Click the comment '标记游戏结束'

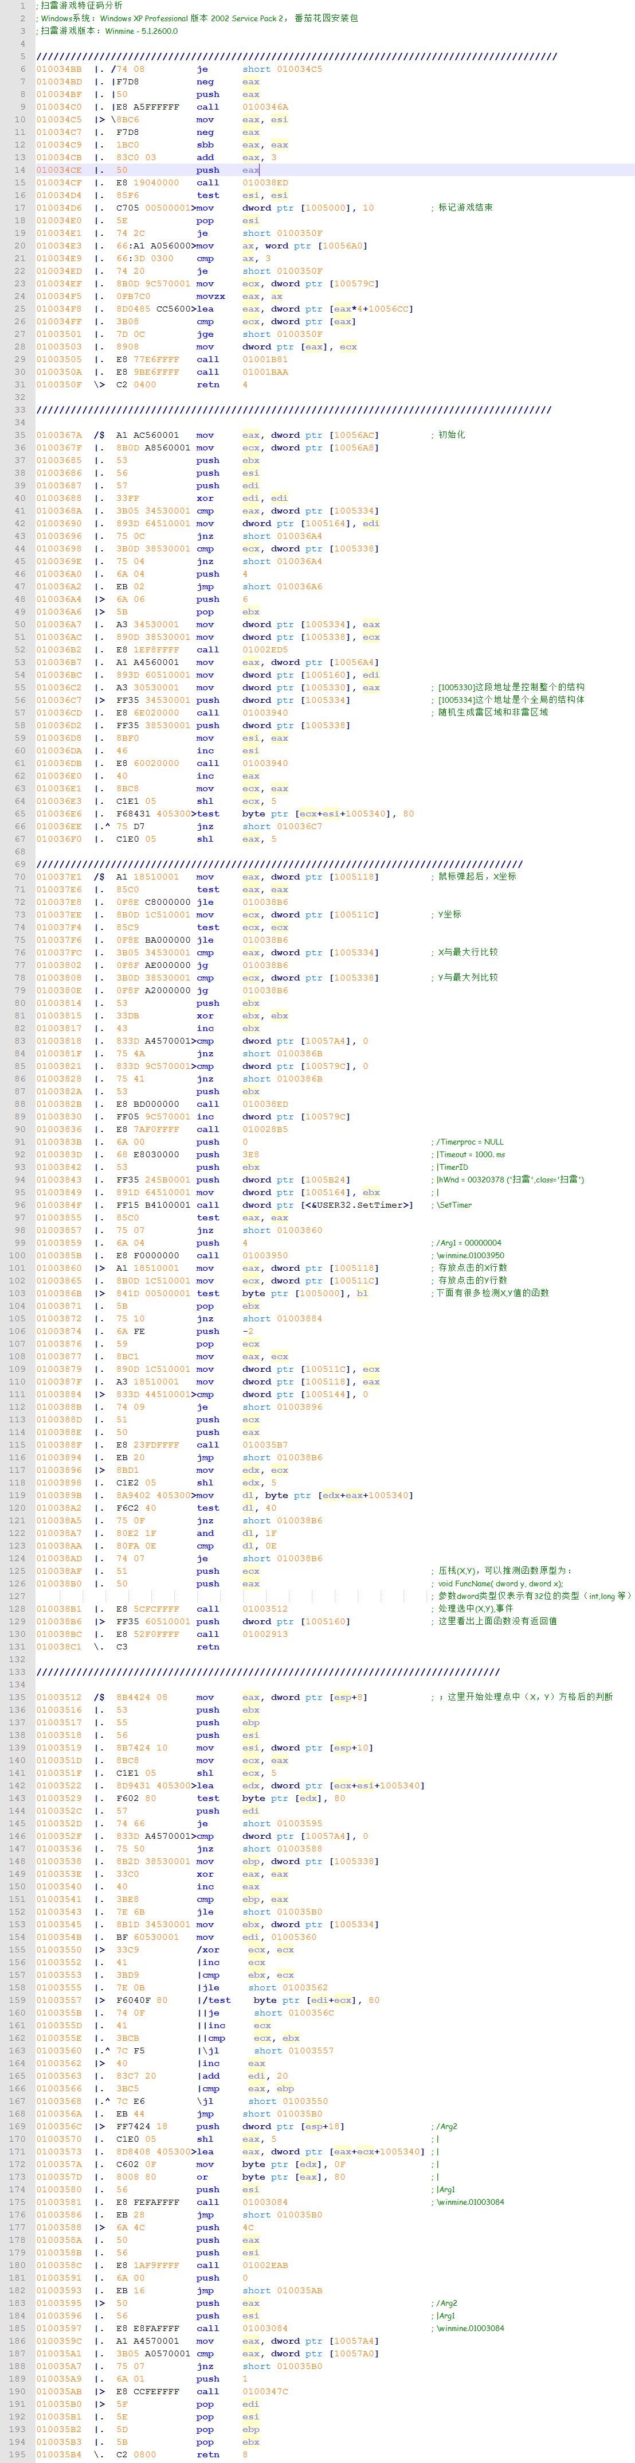[x=465, y=208]
